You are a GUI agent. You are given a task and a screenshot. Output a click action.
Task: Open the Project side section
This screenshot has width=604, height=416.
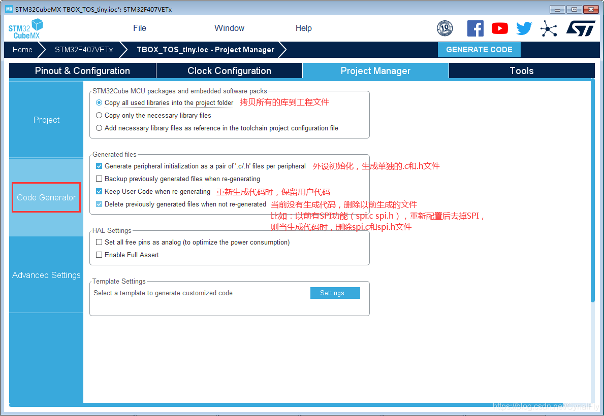tap(46, 120)
